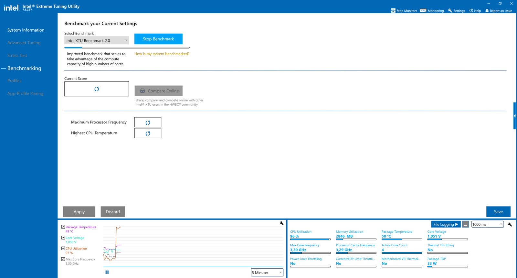This screenshot has height=278, width=517.
Task: Click the graph panel wrench icon
Action: click(x=281, y=223)
